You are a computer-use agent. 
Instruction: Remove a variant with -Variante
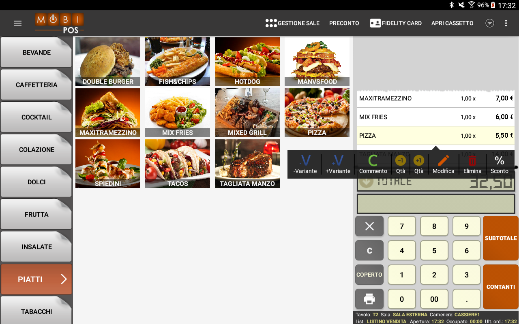pyautogui.click(x=305, y=164)
